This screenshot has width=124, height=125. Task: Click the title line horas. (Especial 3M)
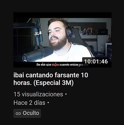[43, 83]
